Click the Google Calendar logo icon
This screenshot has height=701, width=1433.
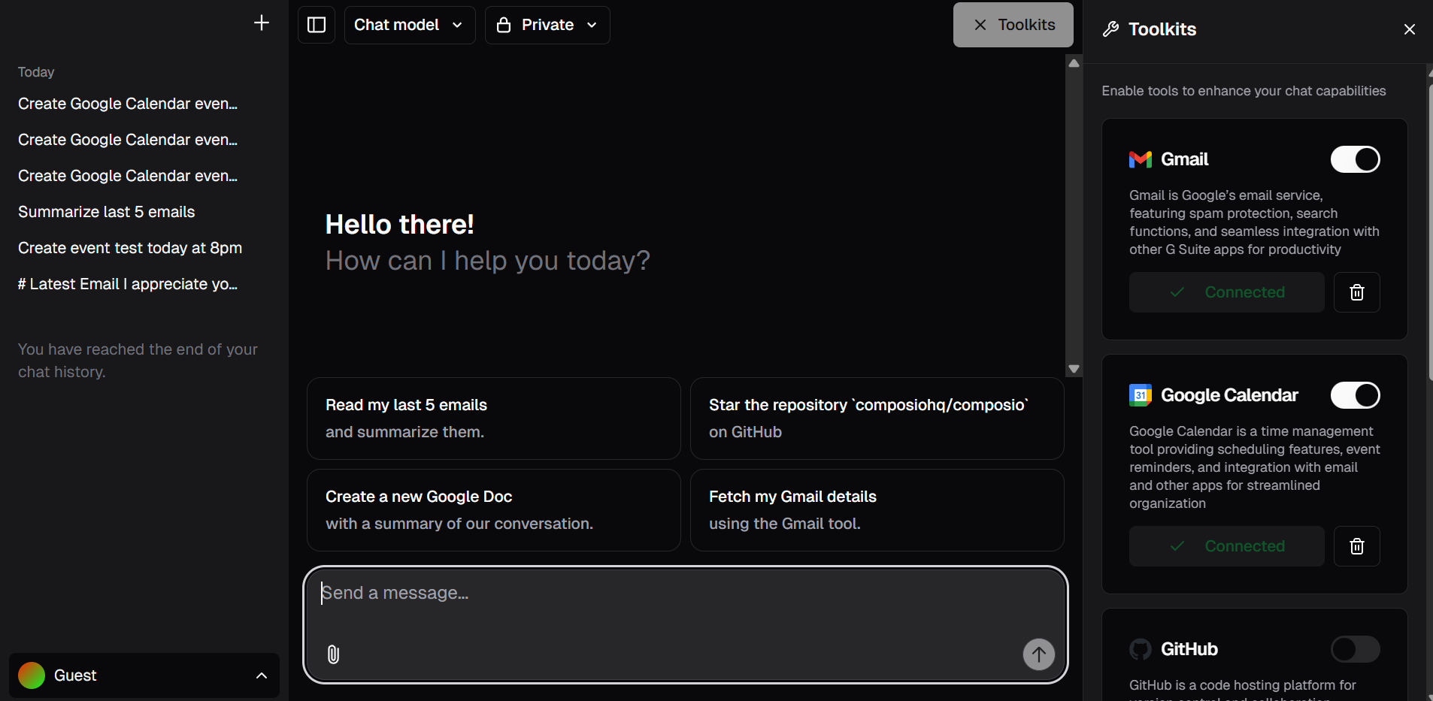(1140, 395)
